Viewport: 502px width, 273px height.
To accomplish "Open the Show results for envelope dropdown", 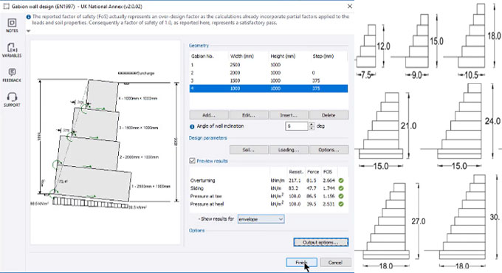I will pyautogui.click(x=261, y=219).
